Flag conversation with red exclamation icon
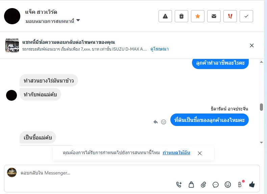Viewport: 267px width, 194px height. coord(230,16)
